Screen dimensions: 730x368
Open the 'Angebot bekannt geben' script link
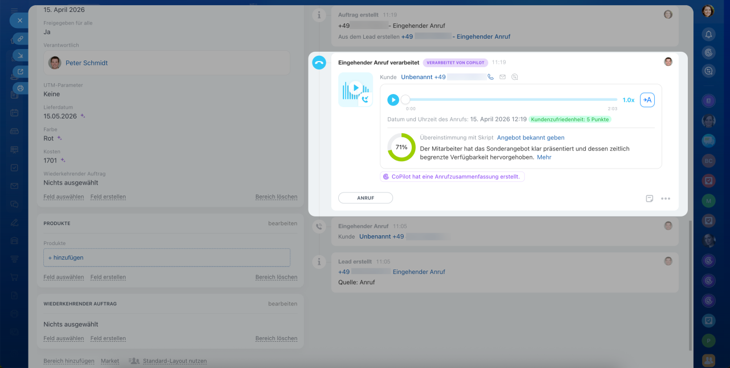[530, 138]
